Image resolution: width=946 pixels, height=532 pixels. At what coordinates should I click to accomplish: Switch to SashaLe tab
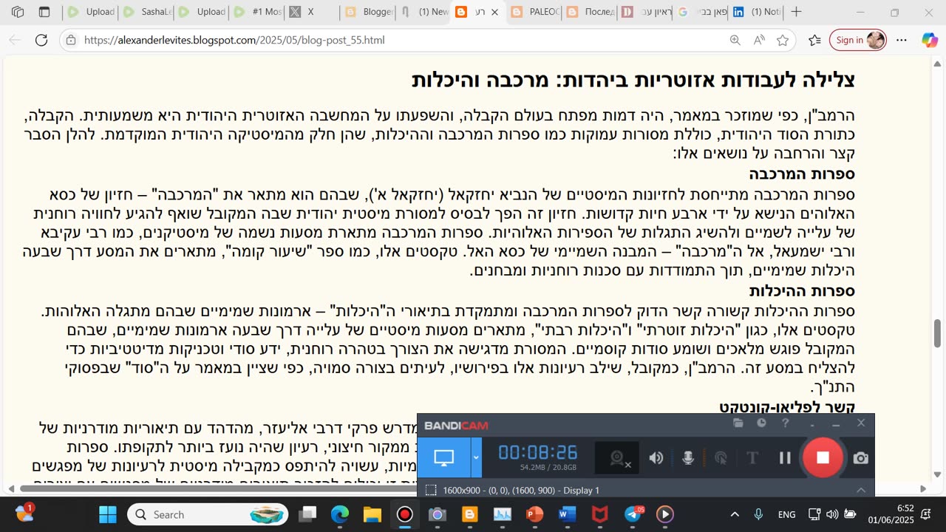pyautogui.click(x=147, y=12)
